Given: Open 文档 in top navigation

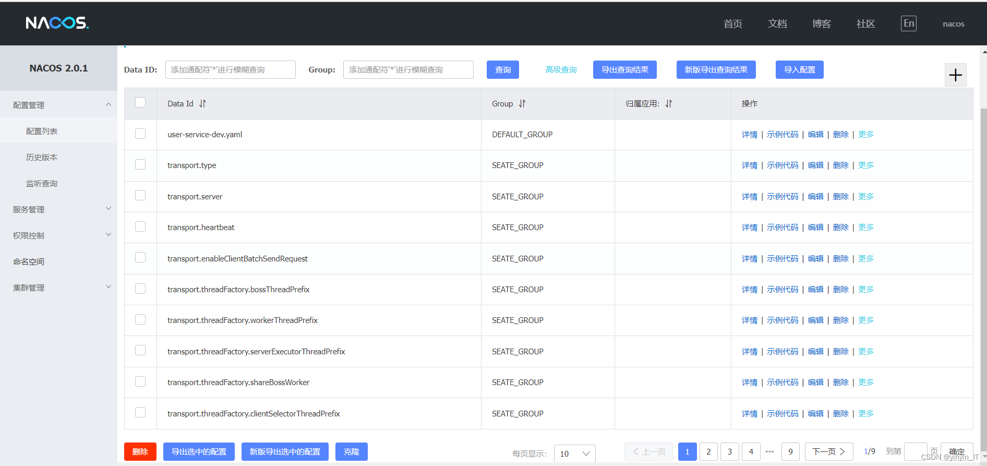Looking at the screenshot, I should coord(777,23).
